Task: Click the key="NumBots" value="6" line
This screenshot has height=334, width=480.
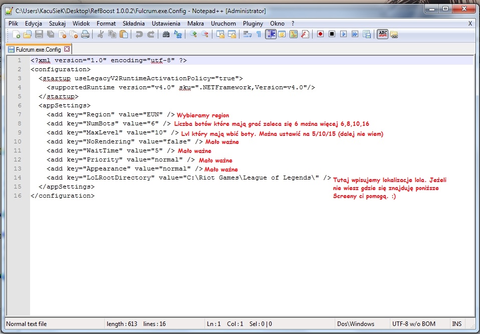Action: (109, 123)
